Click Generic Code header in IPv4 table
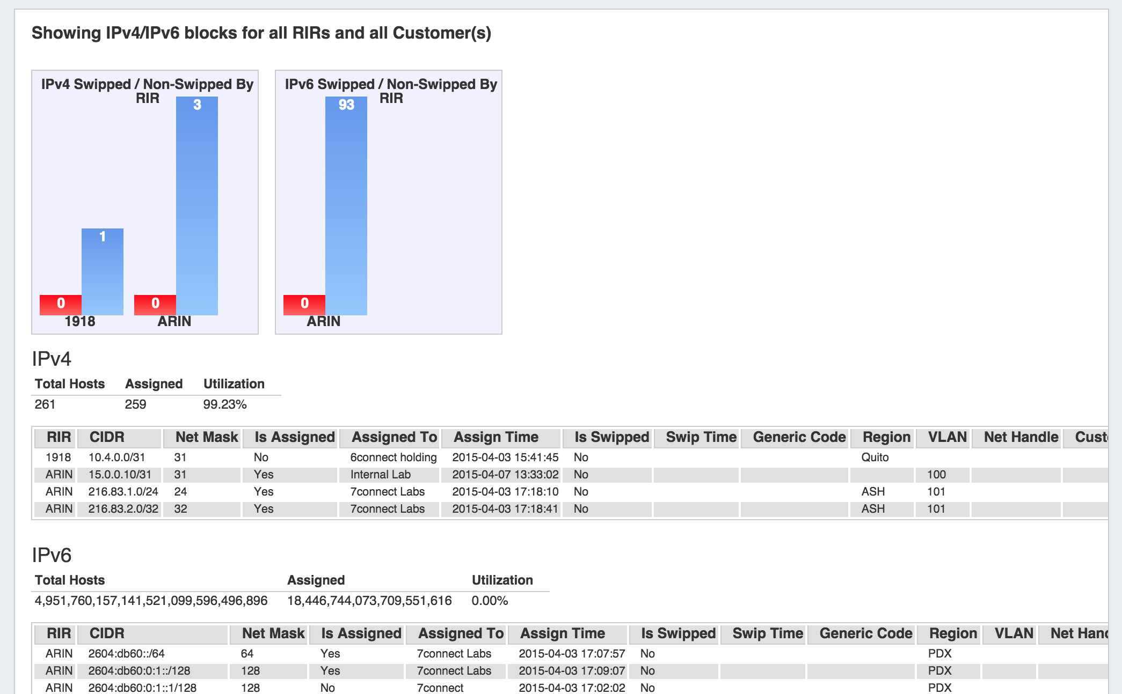 click(799, 437)
